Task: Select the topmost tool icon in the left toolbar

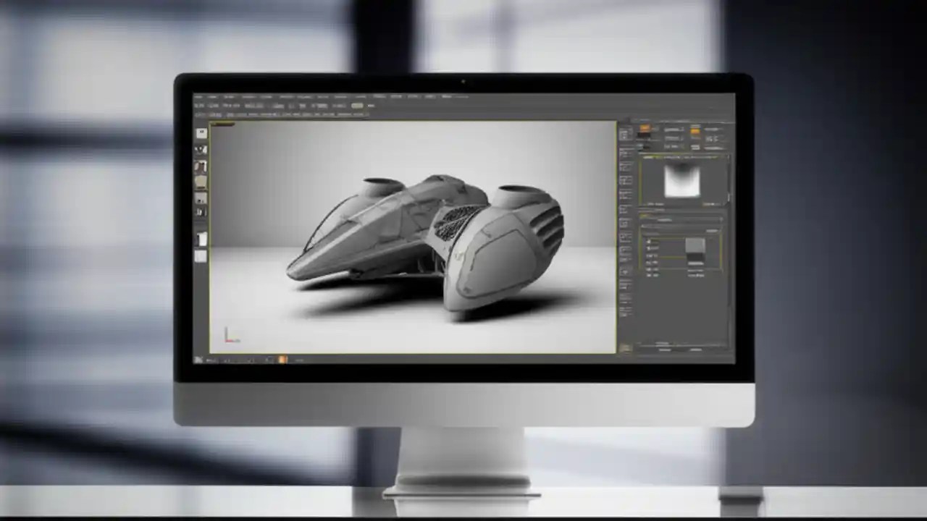Action: click(x=201, y=131)
